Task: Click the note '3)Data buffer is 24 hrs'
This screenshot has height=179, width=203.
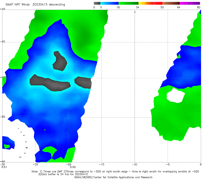Action: [x=63, y=174]
